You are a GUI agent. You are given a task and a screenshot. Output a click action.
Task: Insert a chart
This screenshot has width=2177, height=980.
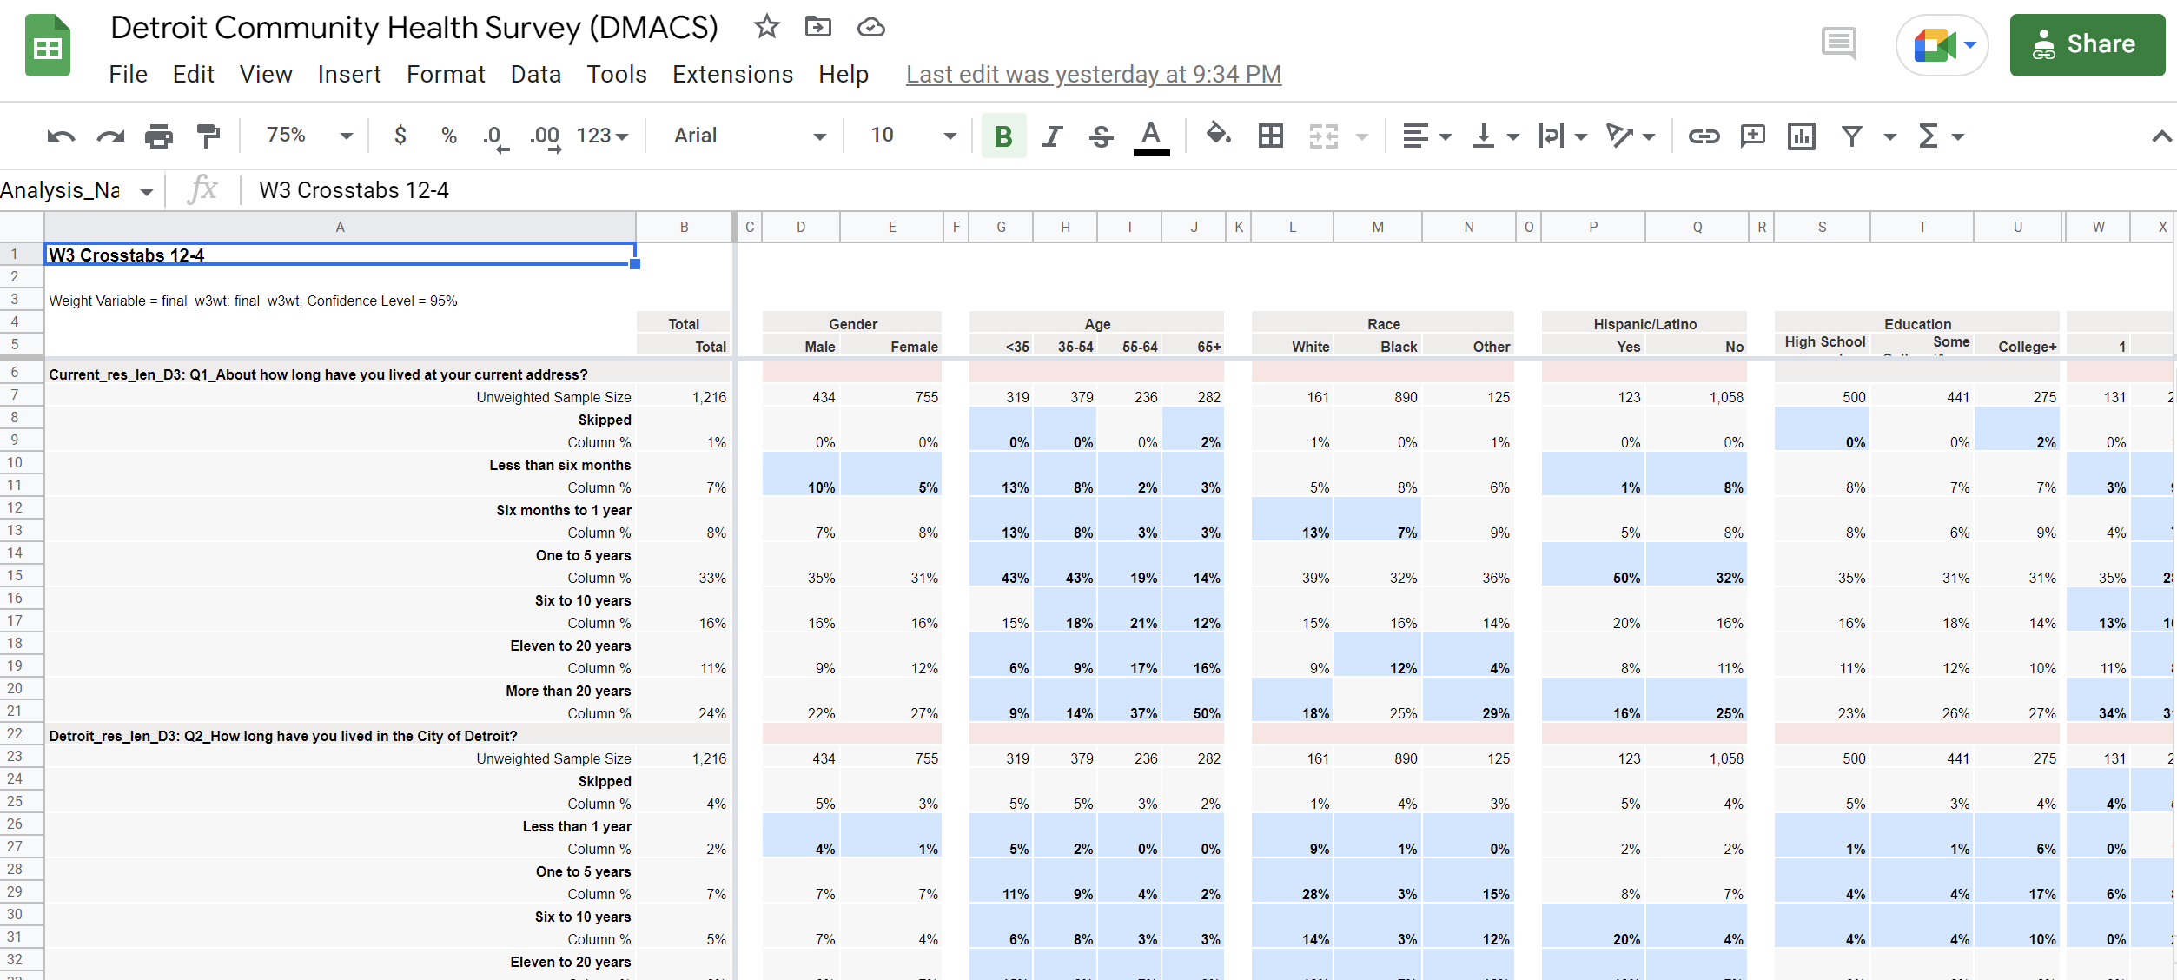click(x=1801, y=136)
